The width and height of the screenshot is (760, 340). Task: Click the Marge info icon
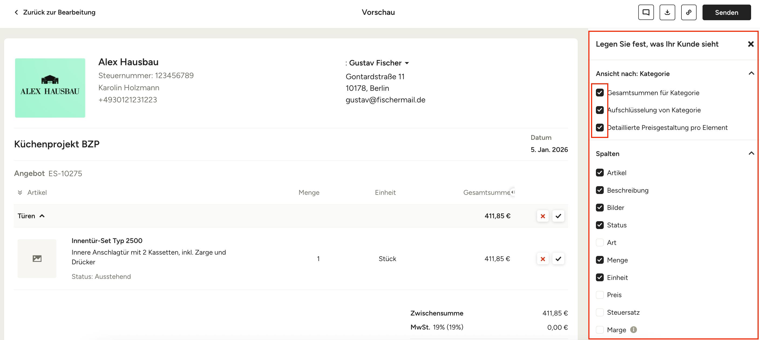[633, 330]
